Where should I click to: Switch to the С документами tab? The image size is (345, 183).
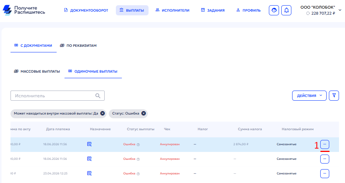tap(33, 46)
